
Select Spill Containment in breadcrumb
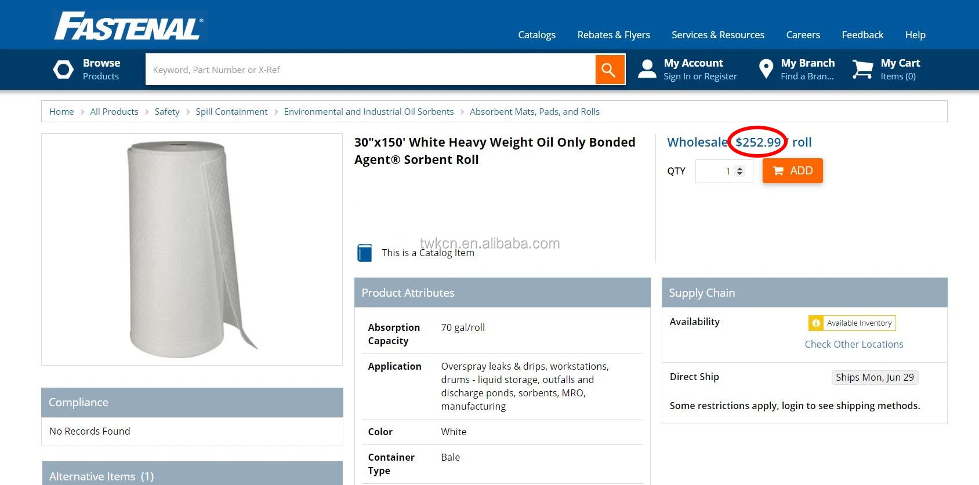click(231, 112)
